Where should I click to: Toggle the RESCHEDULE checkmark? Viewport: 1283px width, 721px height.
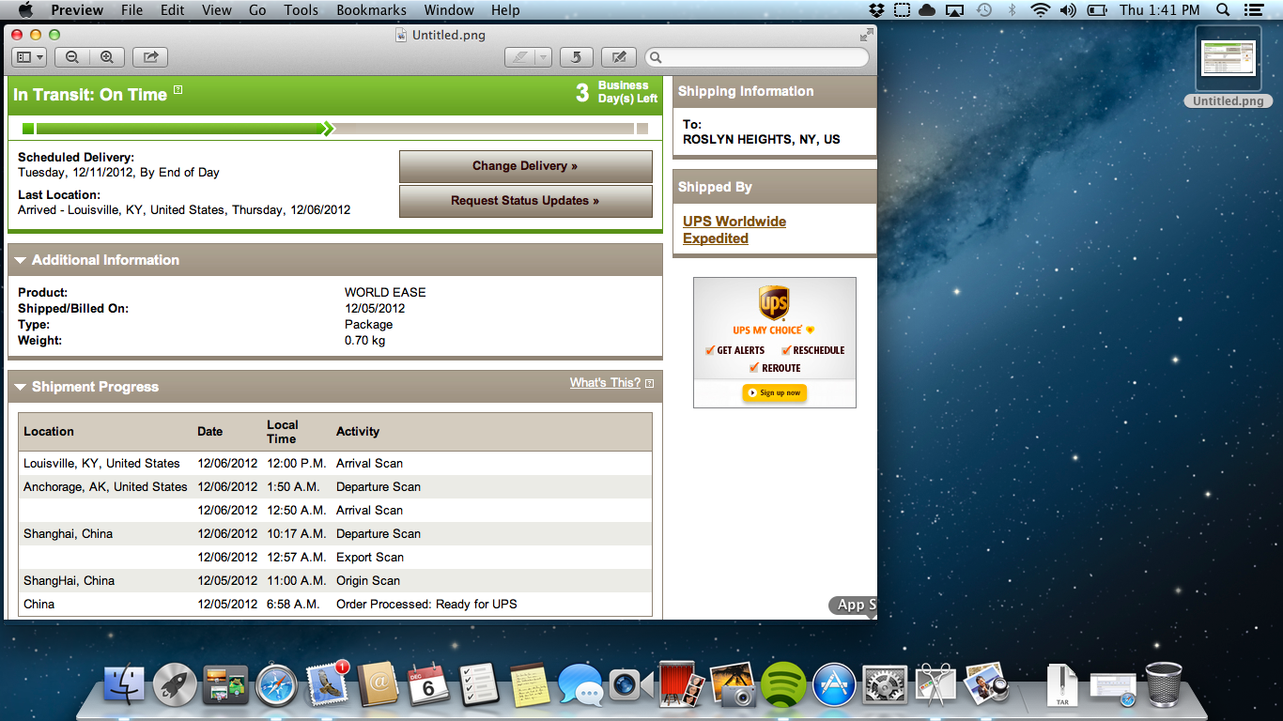click(x=786, y=350)
